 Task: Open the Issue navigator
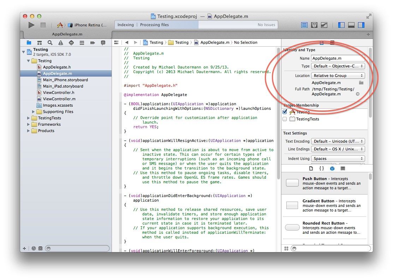pyautogui.click(x=61, y=43)
